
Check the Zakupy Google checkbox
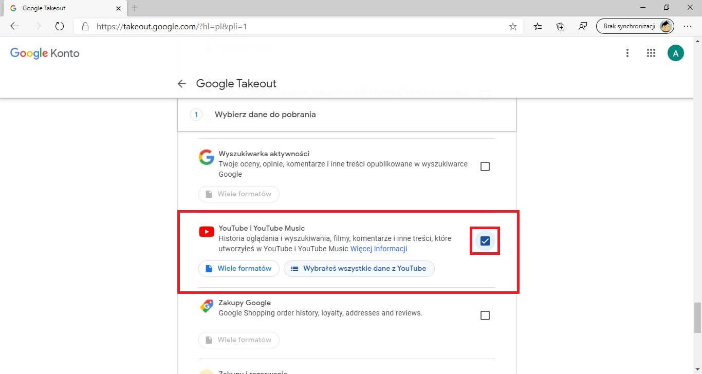coord(485,315)
